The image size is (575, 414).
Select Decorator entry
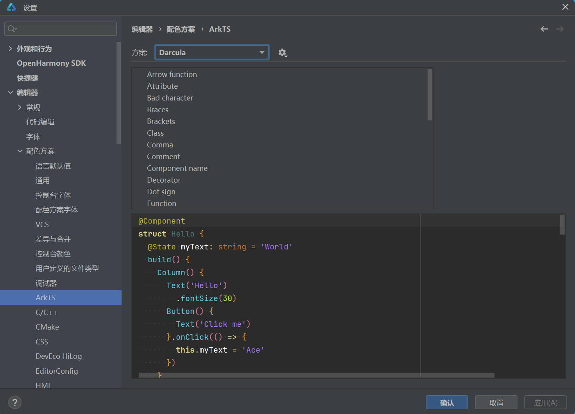tap(164, 180)
